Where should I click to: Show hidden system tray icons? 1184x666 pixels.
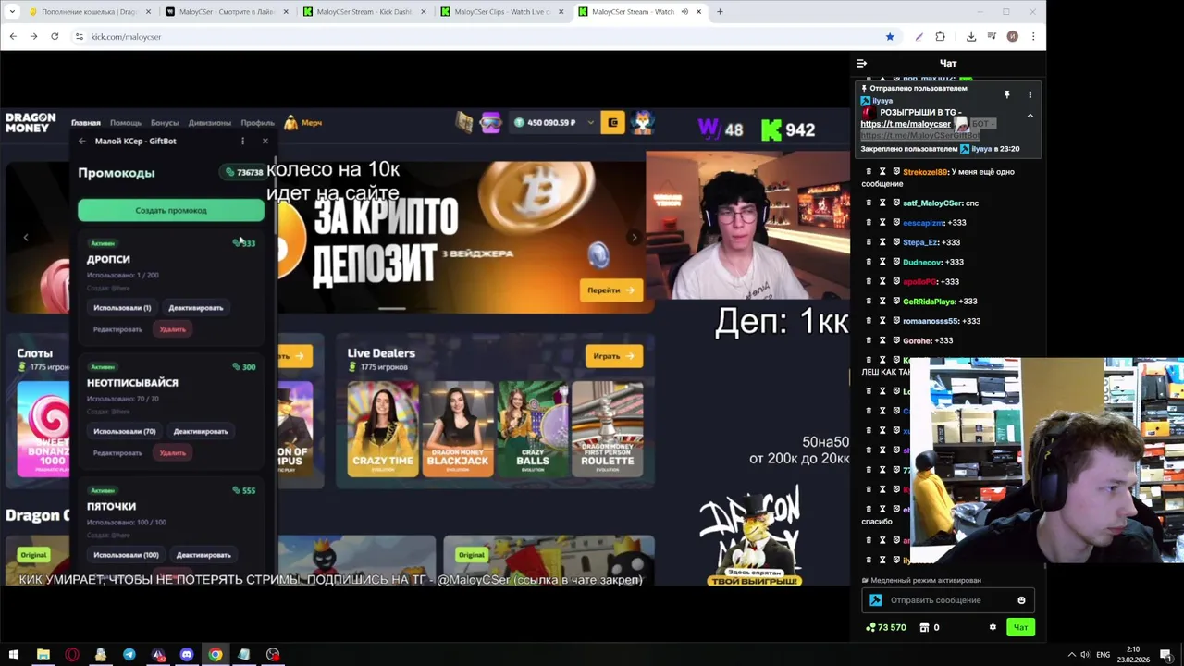click(x=1071, y=654)
